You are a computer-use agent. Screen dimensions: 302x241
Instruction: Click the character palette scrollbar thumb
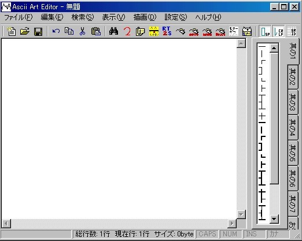pyautogui.click(x=274, y=118)
